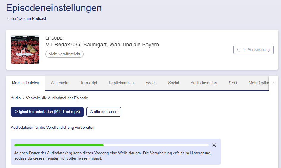Select the Medien-Dateien tab
Viewport: 281px width, 168px height.
tap(26, 83)
